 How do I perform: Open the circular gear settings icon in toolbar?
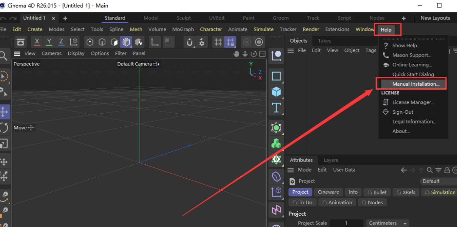pyautogui.click(x=259, y=42)
